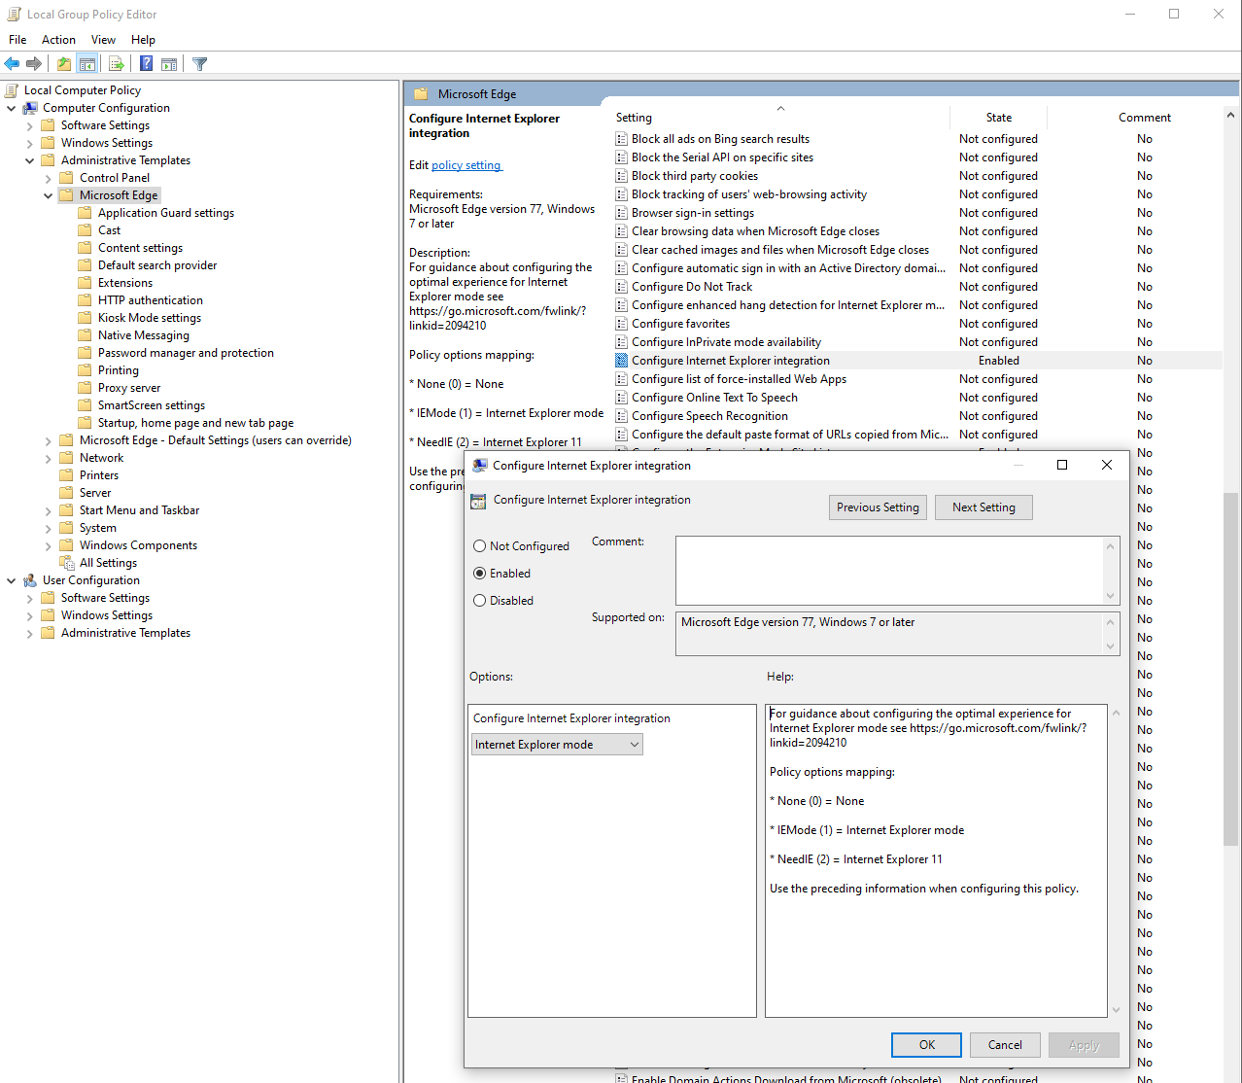Sort by the Comment column header
This screenshot has height=1083, width=1242.
click(1144, 118)
